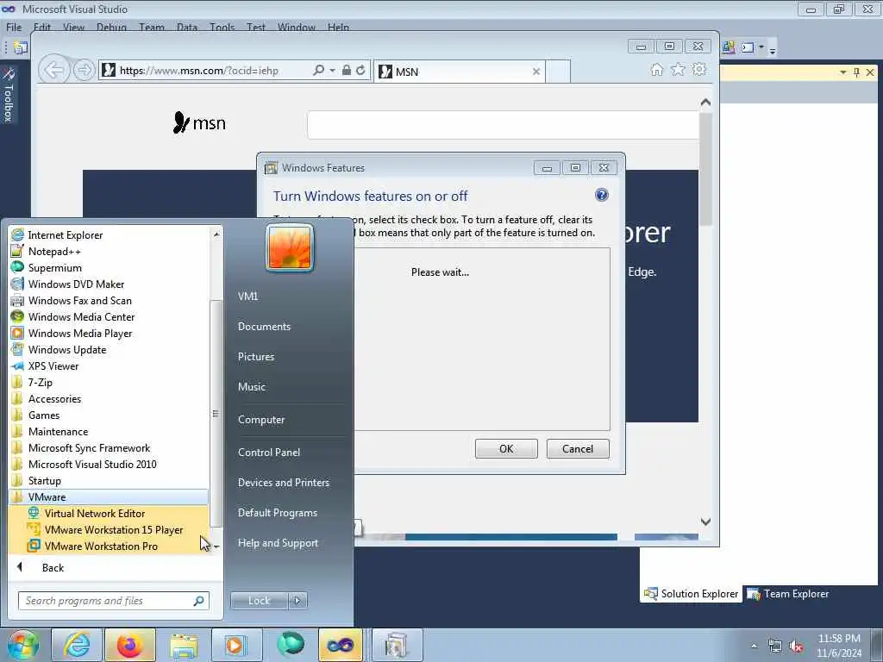Launch Virtual Network Editor
Screen dimensions: 883x662
coord(95,514)
